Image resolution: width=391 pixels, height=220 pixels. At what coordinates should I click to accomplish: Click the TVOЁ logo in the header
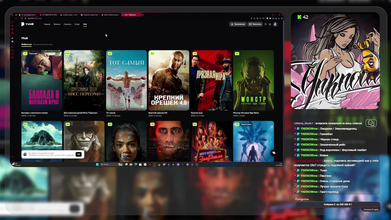pos(27,24)
